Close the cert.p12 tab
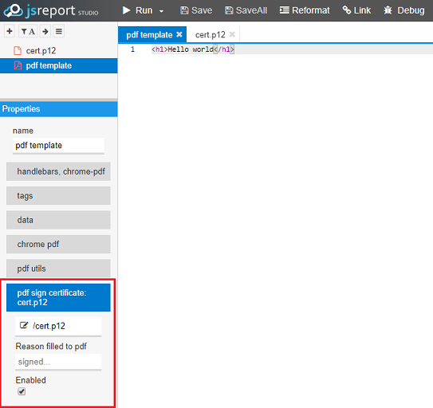This screenshot has height=408, width=433. tap(232, 34)
